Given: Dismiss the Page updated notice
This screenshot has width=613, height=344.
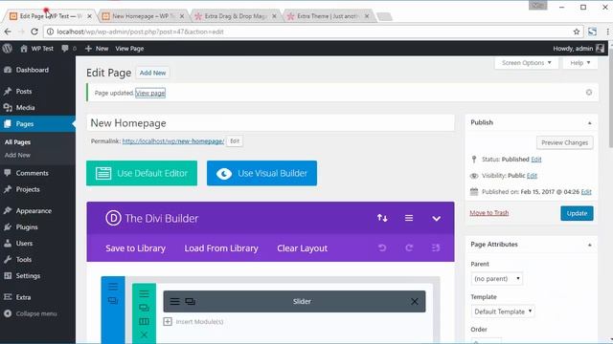Looking at the screenshot, I should pyautogui.click(x=589, y=93).
